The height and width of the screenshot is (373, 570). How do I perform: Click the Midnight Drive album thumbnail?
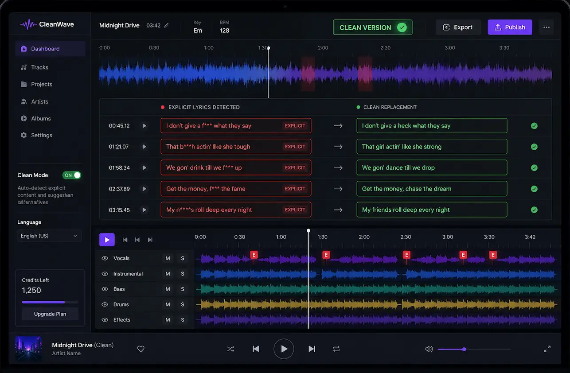tap(29, 348)
